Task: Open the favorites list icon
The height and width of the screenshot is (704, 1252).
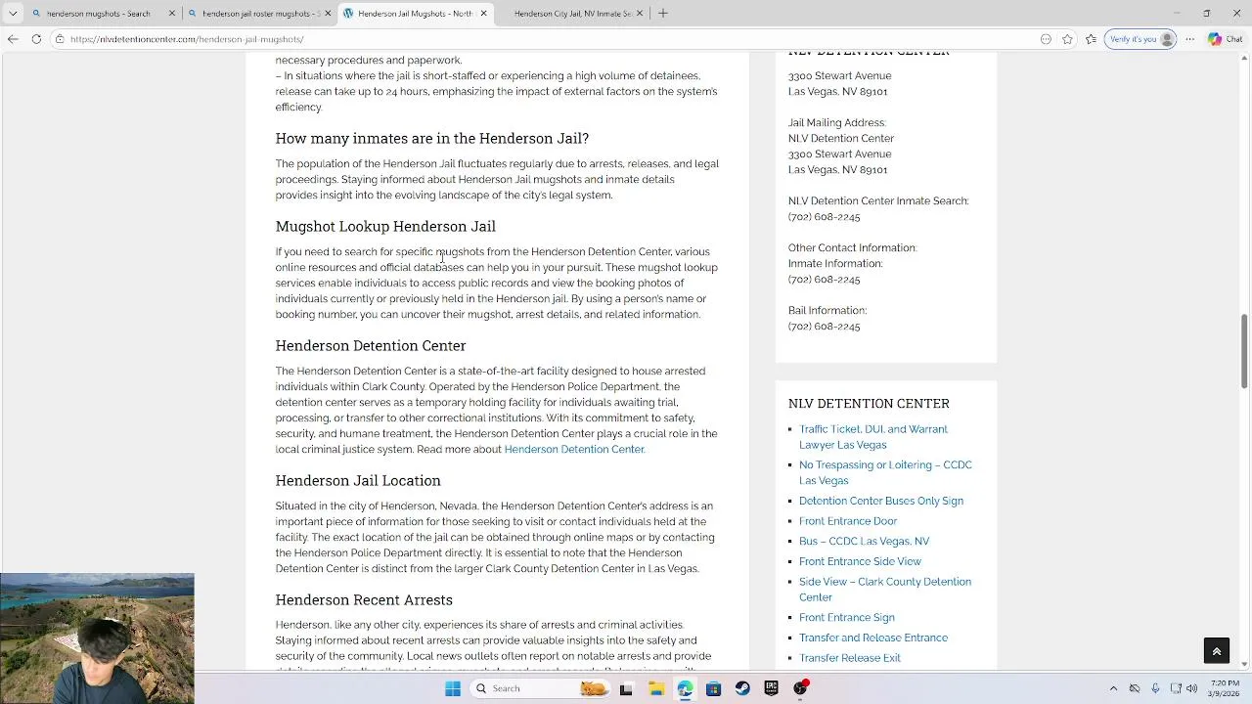Action: click(1092, 39)
